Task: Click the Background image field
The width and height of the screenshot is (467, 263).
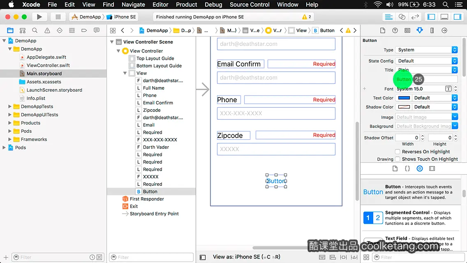Action: [x=423, y=126]
